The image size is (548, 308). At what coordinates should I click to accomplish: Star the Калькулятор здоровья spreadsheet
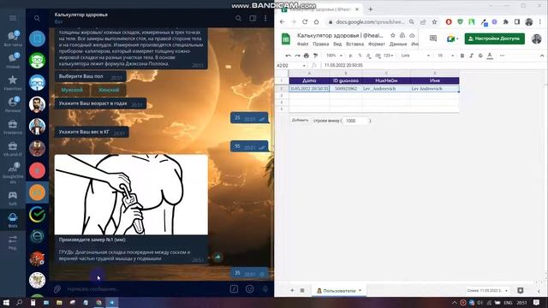pos(393,35)
